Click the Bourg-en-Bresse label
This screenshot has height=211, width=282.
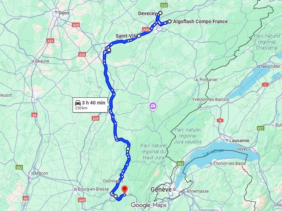coord(93,189)
